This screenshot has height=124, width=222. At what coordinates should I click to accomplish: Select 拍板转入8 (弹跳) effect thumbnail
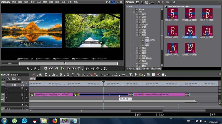190,48
